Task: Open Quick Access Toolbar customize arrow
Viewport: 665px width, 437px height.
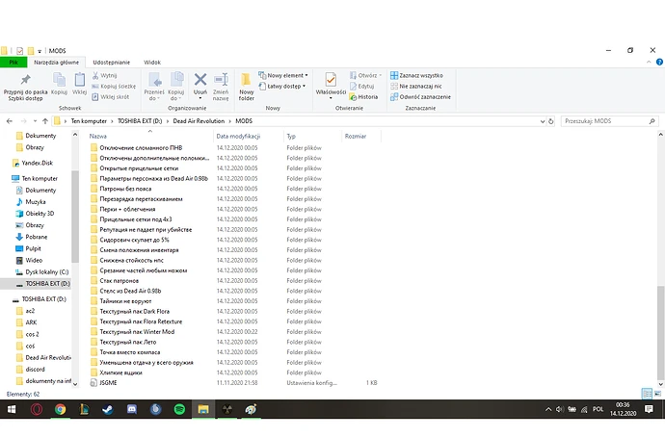Action: pyautogui.click(x=40, y=51)
